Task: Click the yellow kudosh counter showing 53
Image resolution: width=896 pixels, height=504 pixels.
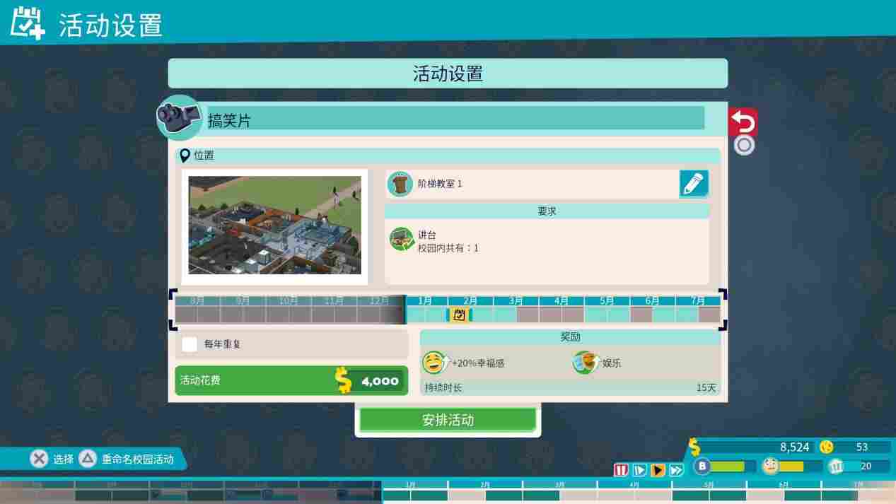Action: pyautogui.click(x=826, y=447)
